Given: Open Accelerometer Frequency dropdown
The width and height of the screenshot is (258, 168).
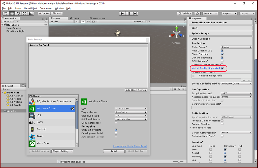Looking at the screenshot, I should coord(236,97).
